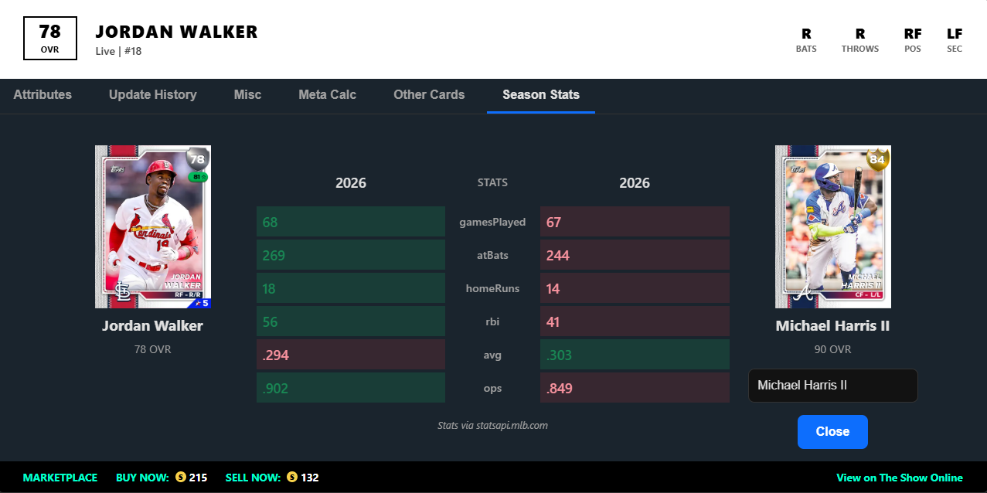Go to the Meta Calc tab

(x=328, y=95)
